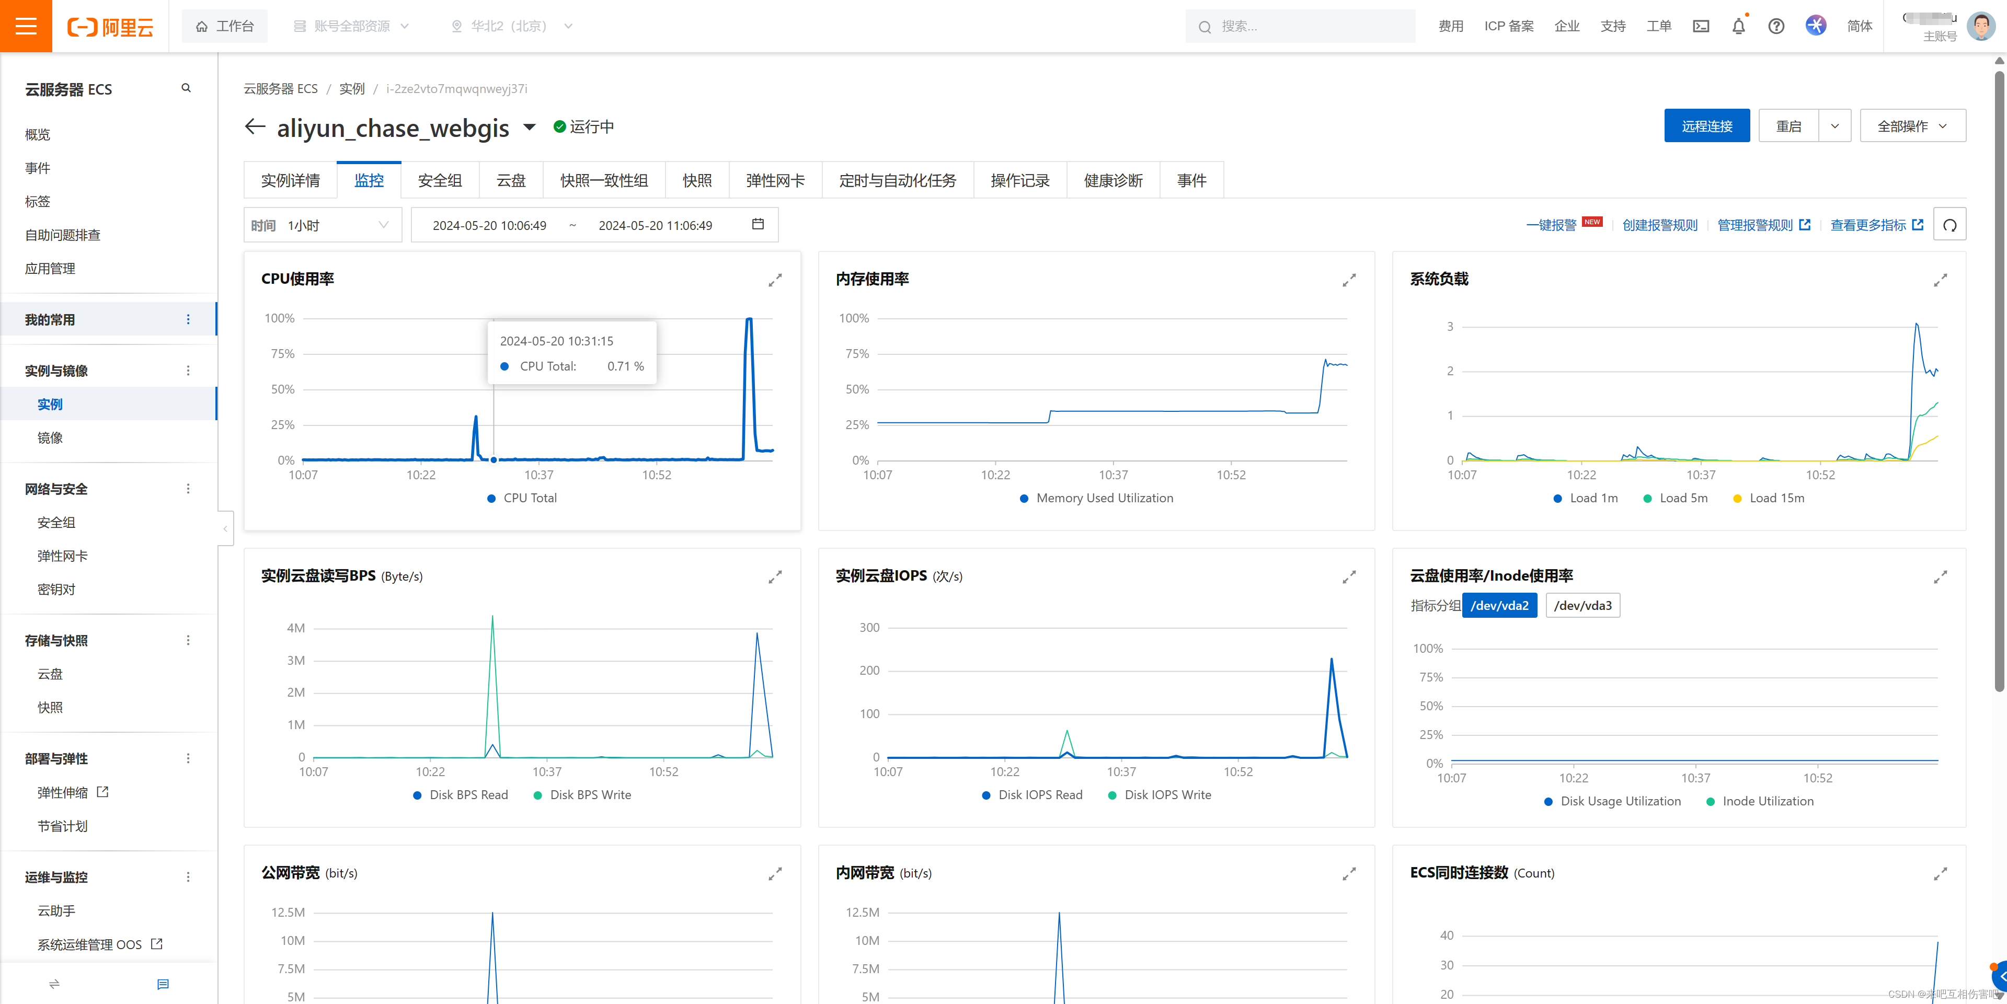2007x1004 pixels.
Task: Open the calendar icon in the time range picker
Action: coord(756,224)
